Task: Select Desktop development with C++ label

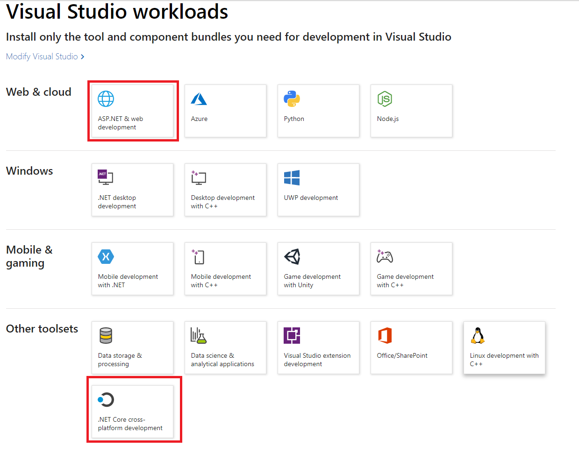Action: 223,202
